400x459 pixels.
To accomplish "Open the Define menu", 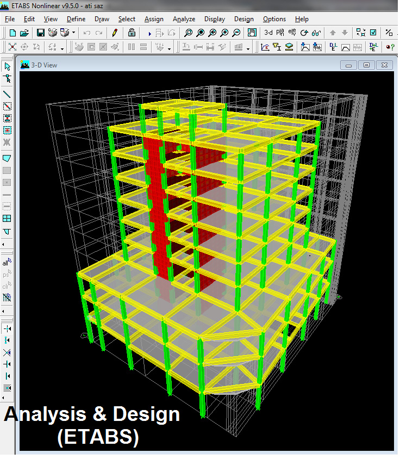I will point(76,19).
